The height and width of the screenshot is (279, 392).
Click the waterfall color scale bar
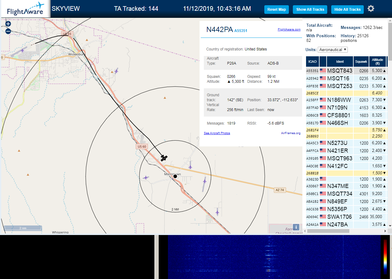(385, 257)
